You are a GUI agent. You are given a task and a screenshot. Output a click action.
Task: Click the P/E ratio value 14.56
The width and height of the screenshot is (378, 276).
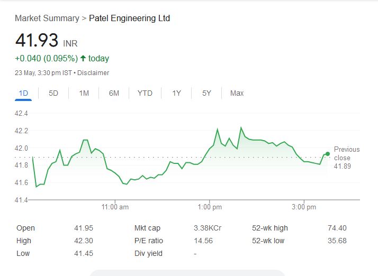(x=203, y=241)
